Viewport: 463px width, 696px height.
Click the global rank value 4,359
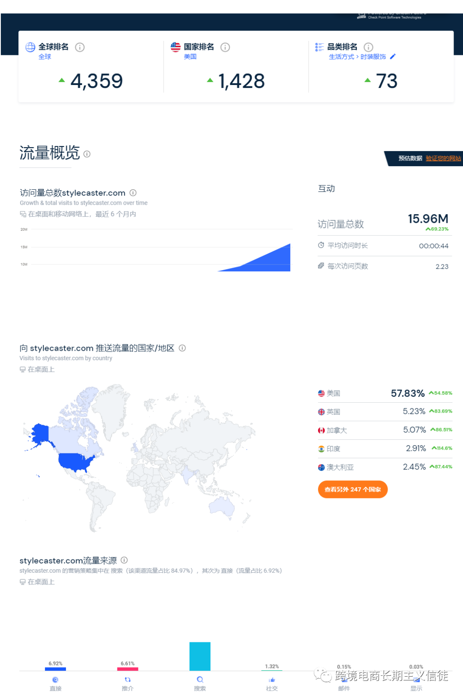[x=97, y=81]
